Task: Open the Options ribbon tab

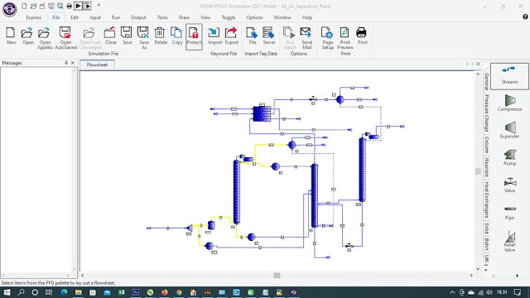Action: click(254, 17)
